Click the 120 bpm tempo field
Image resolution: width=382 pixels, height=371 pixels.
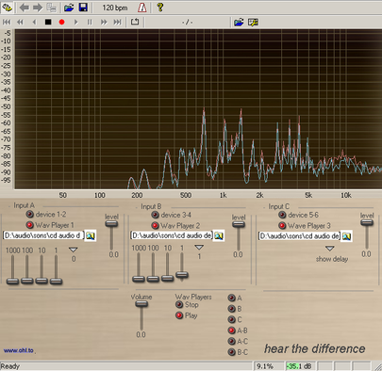pyautogui.click(x=115, y=8)
